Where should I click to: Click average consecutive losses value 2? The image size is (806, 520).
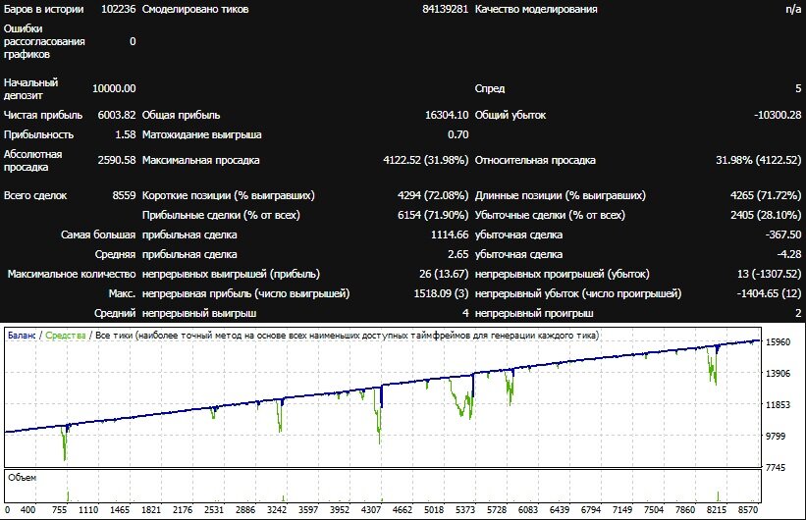[798, 313]
